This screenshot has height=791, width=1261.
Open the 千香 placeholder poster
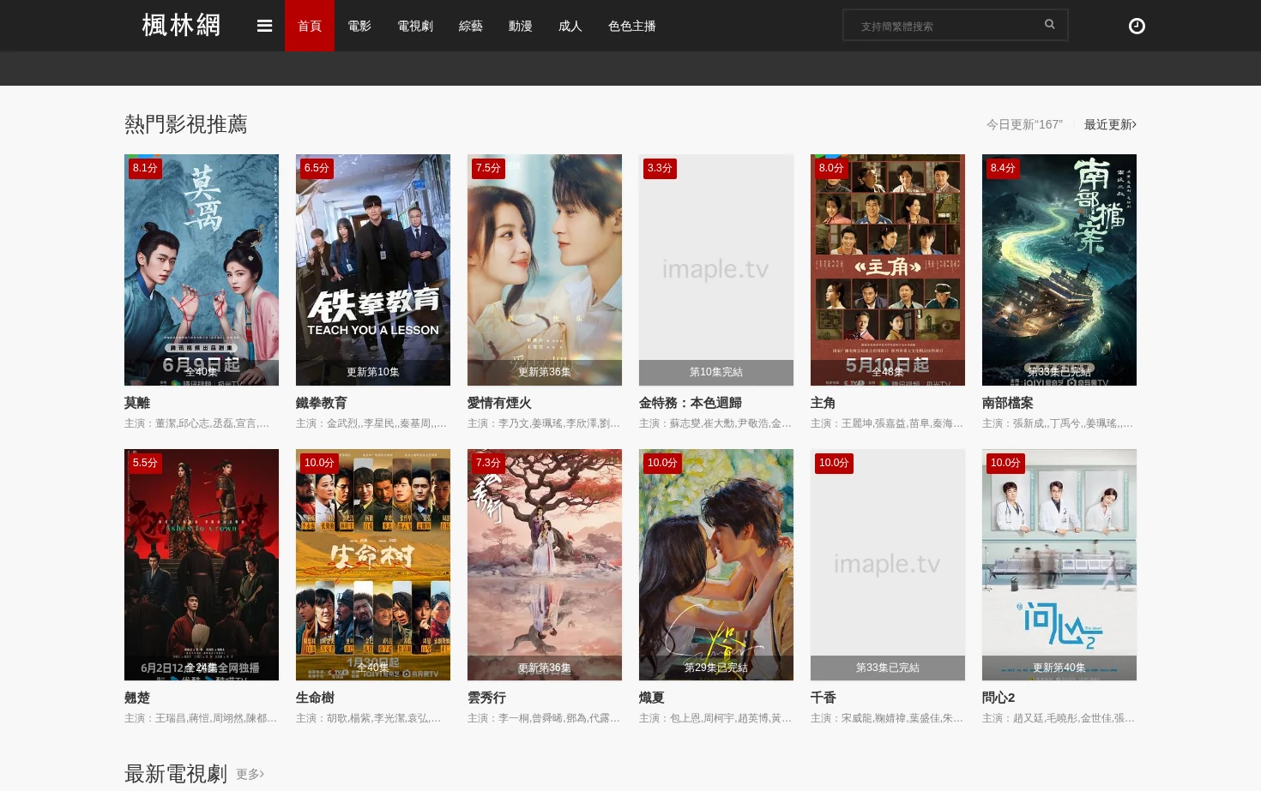coord(888,565)
